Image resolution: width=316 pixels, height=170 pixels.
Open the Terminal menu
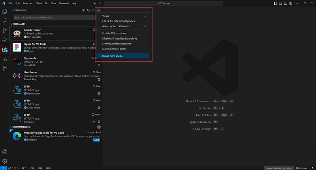pos(64,4)
